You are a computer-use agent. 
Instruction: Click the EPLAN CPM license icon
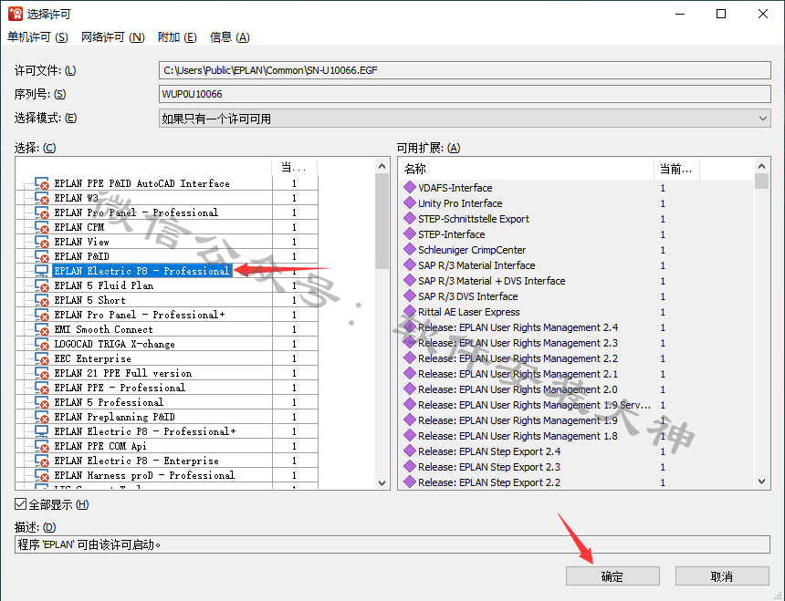coord(42,227)
